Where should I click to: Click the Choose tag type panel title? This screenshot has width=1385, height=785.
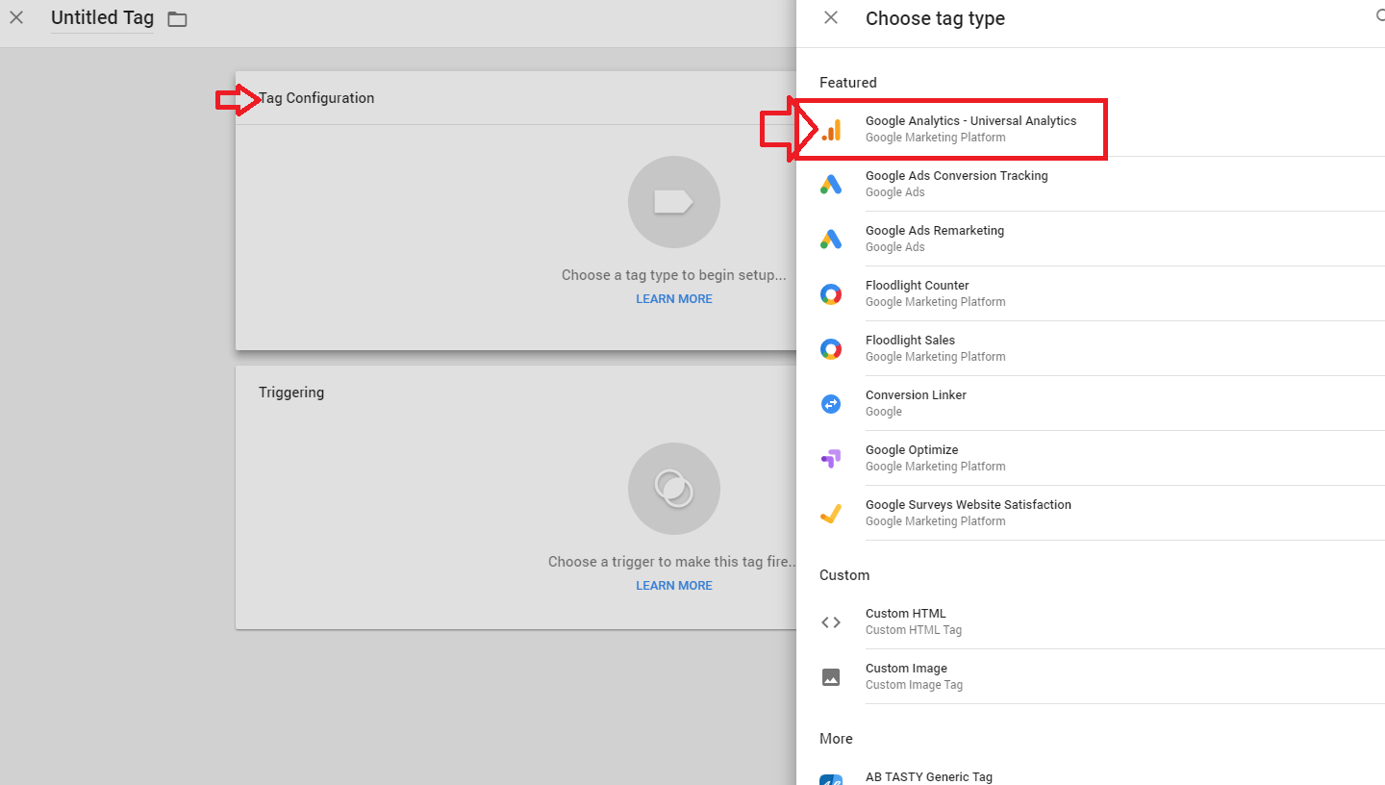(935, 18)
